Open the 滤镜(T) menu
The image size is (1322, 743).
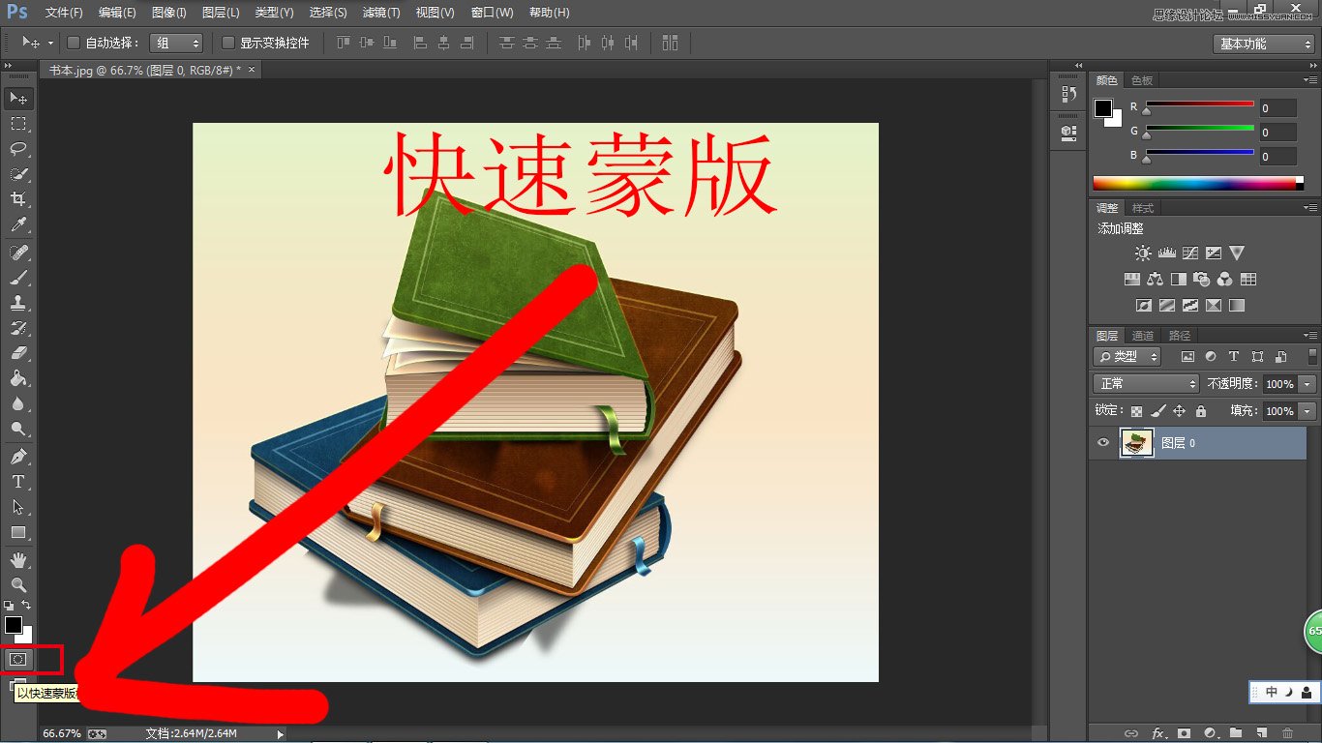point(380,13)
